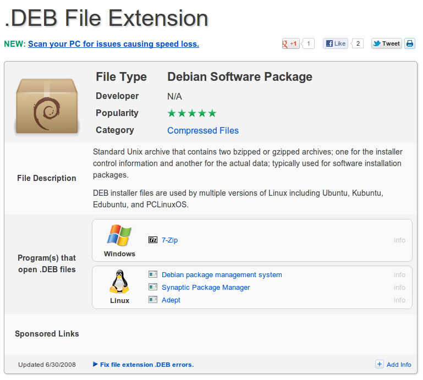Click the Windows logo icon
The width and height of the screenshot is (423, 380).
119,235
